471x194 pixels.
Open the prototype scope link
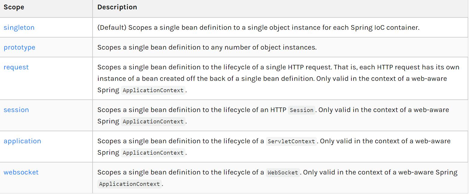tap(19, 47)
